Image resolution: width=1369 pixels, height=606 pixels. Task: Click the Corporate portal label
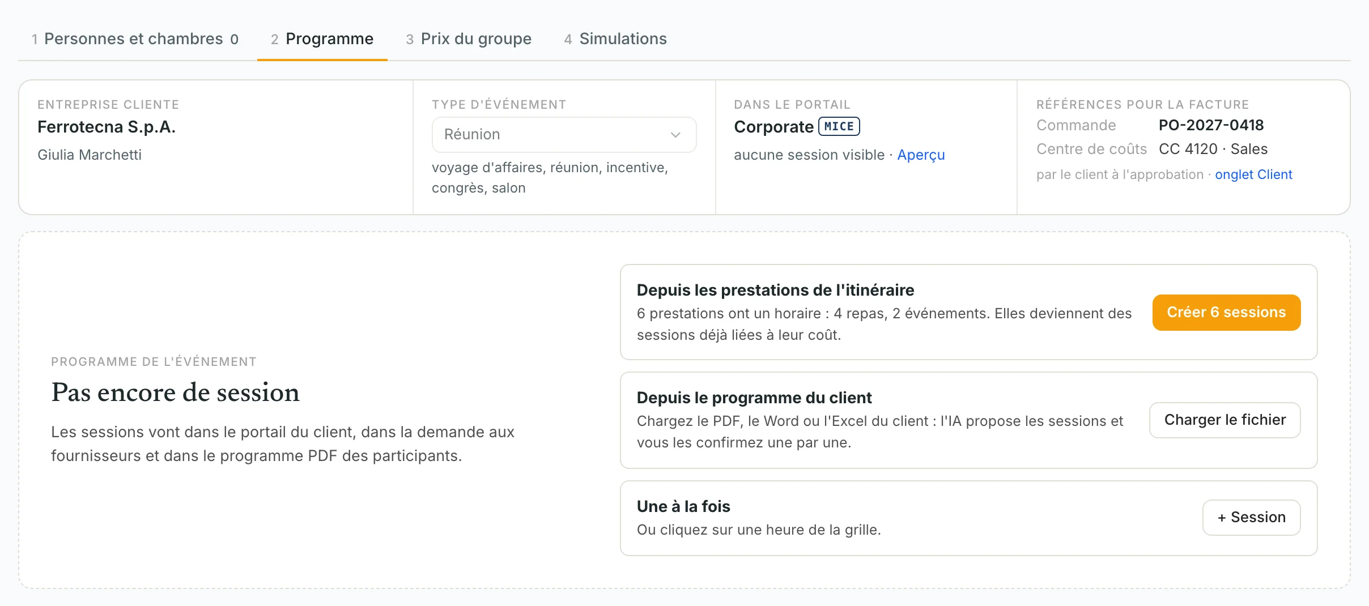(x=773, y=127)
